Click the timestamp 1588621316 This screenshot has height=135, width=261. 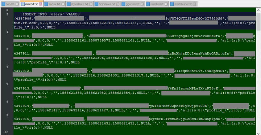[x=84, y=75]
